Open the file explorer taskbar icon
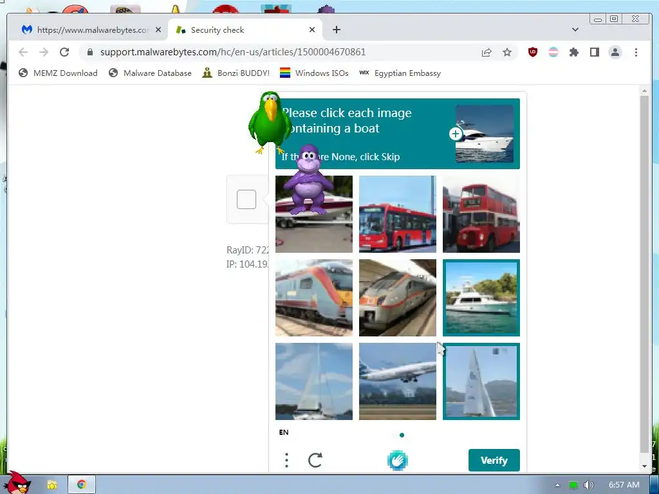 52,485
